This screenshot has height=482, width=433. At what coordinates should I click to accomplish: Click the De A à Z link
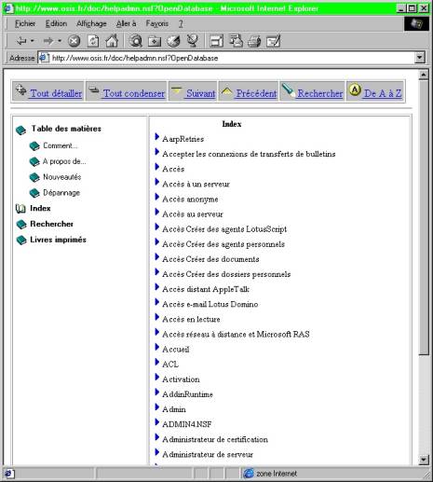[x=383, y=93]
